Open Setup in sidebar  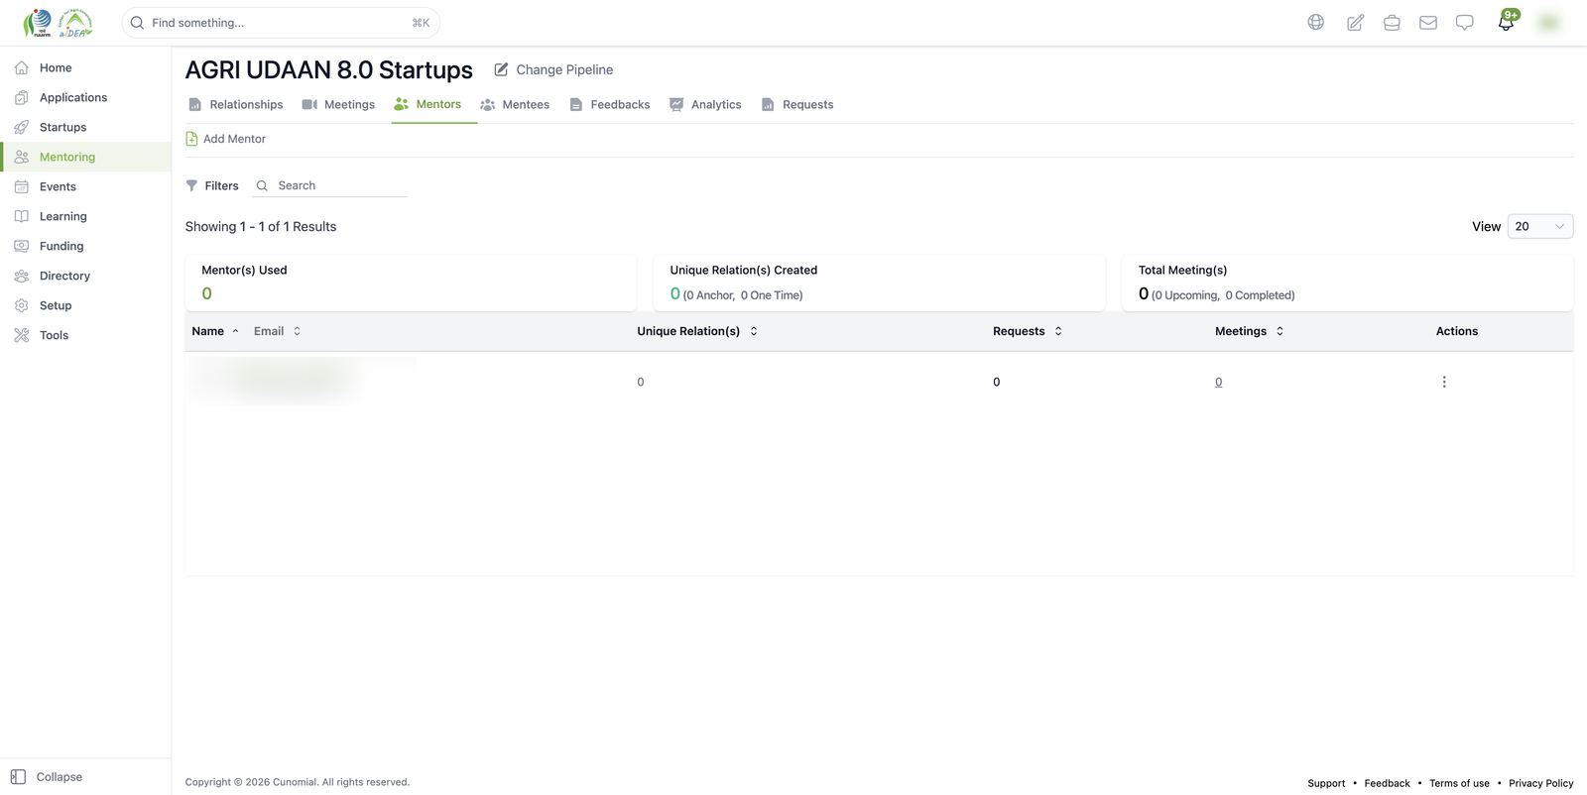tap(85, 305)
